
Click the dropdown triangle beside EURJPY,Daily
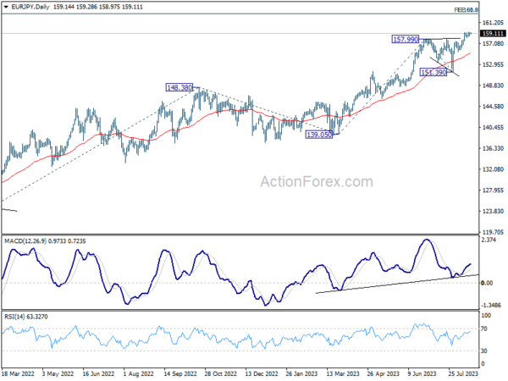pyautogui.click(x=6, y=7)
